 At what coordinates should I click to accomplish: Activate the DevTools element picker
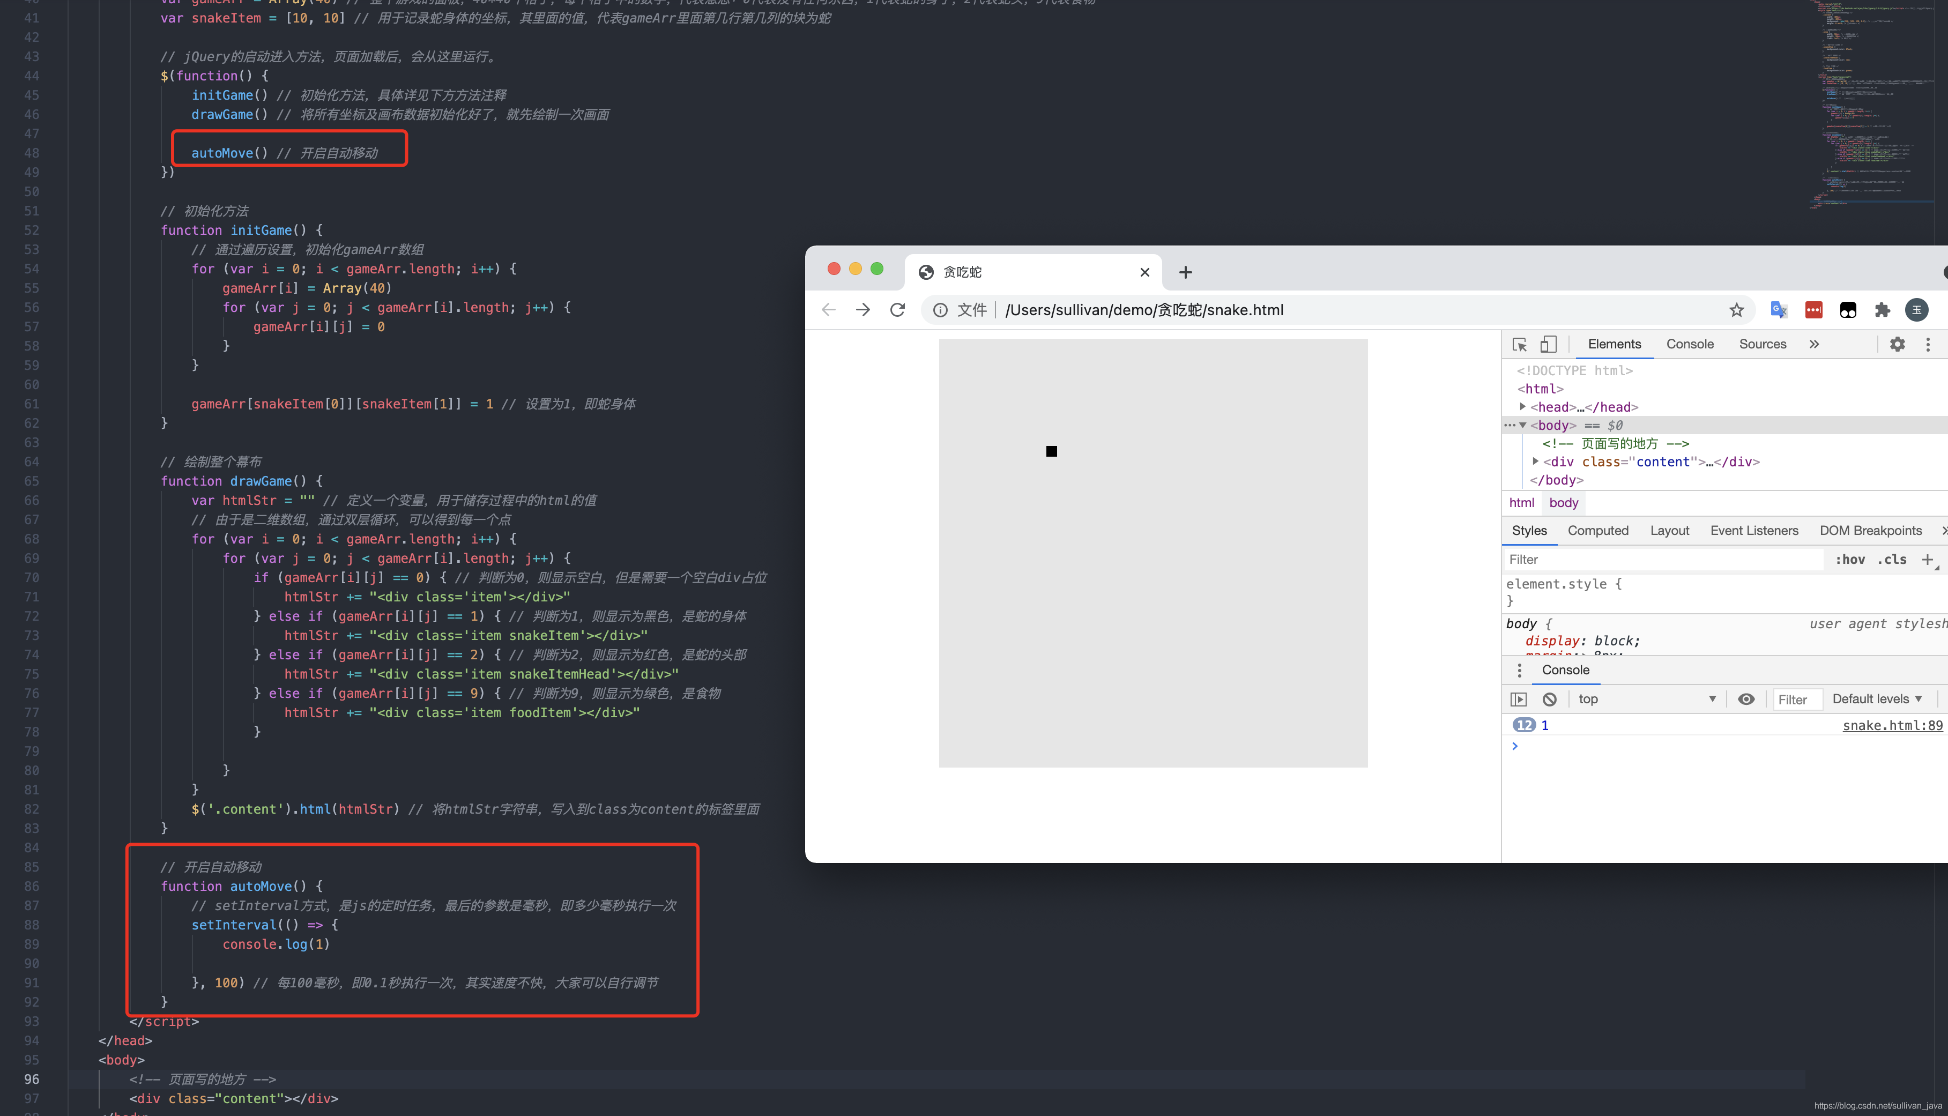(1520, 344)
